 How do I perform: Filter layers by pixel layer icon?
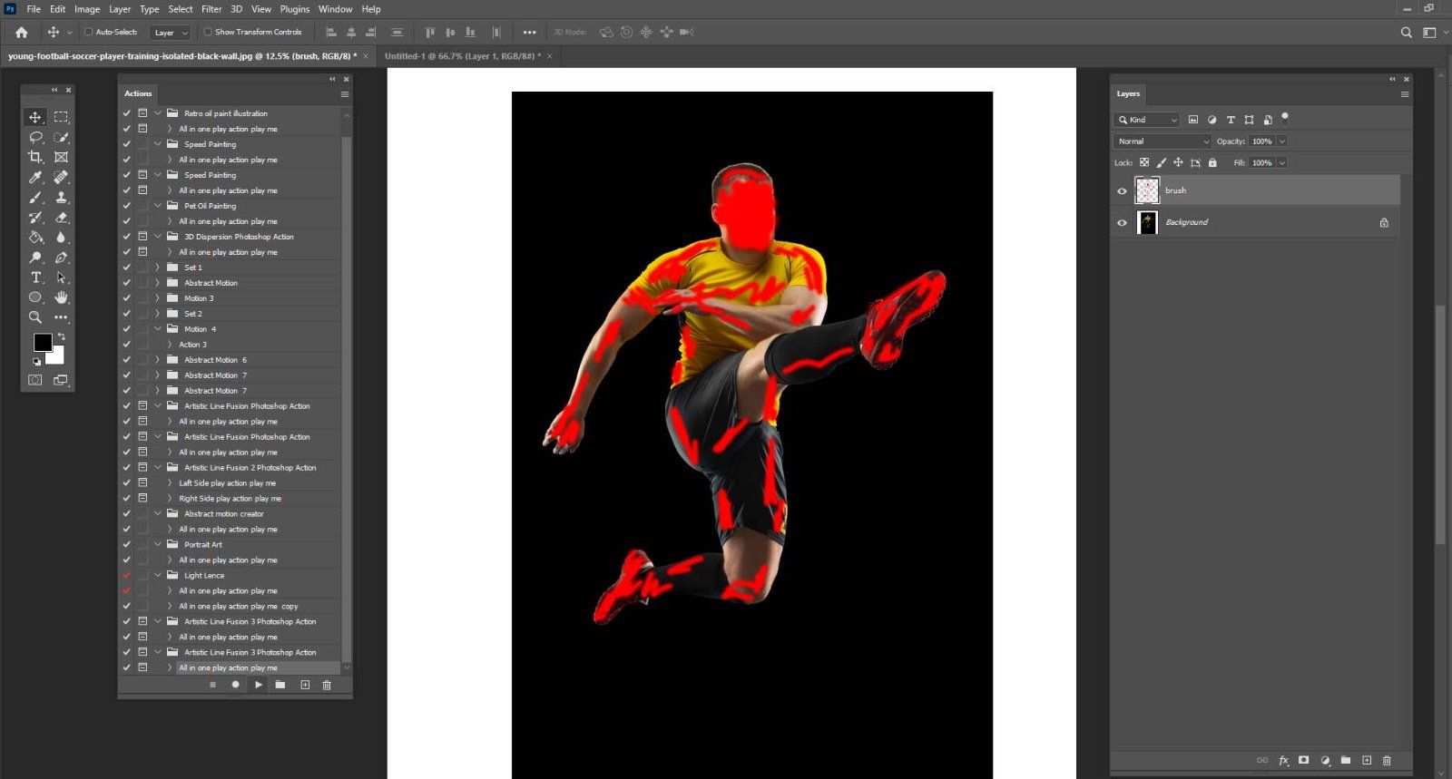[x=1193, y=120]
